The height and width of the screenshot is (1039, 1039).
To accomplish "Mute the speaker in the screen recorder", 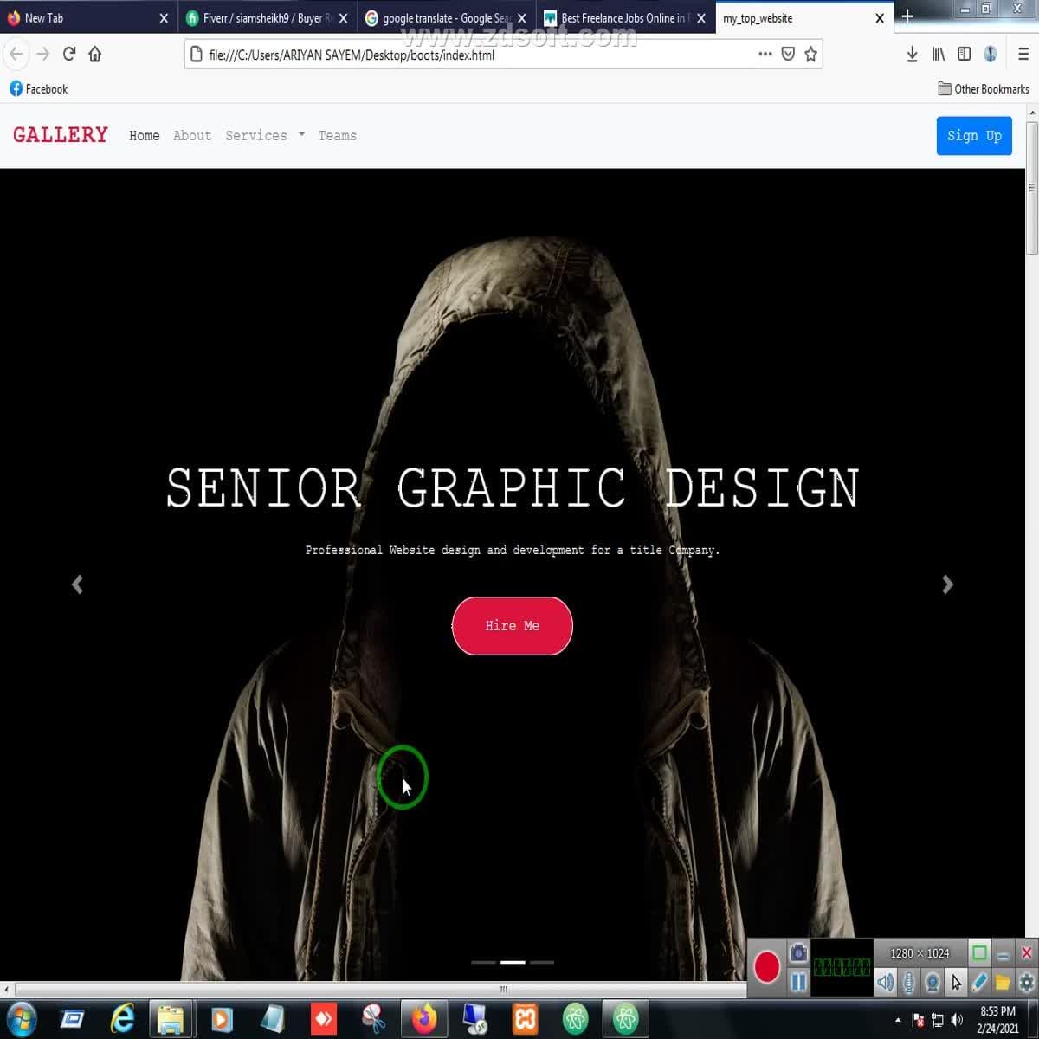I will (885, 982).
